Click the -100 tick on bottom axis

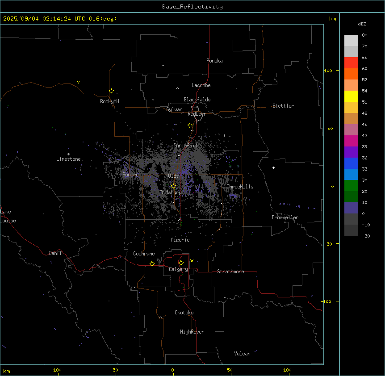click(x=56, y=370)
